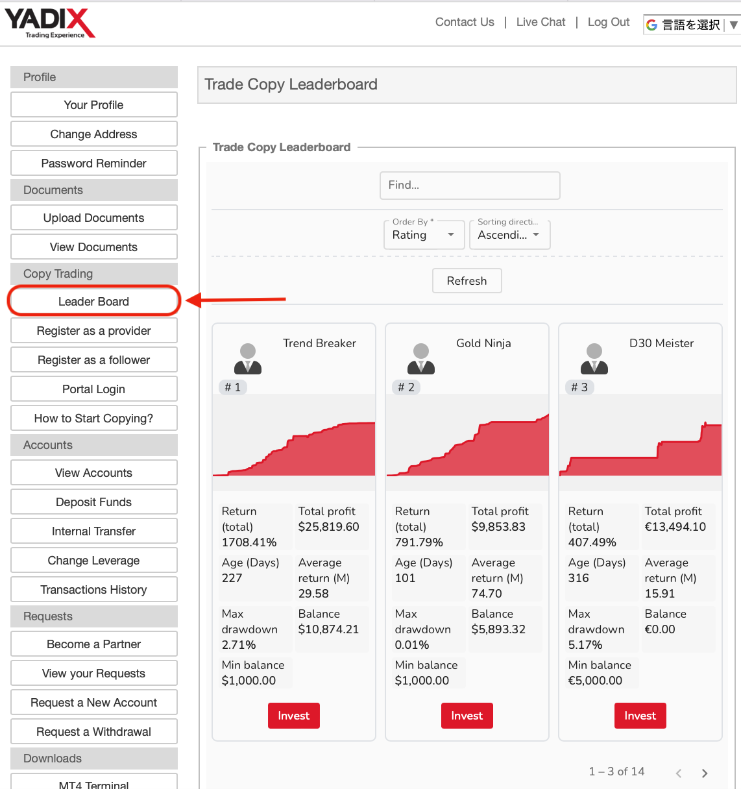Invest in Trend Breaker strategy

[294, 716]
